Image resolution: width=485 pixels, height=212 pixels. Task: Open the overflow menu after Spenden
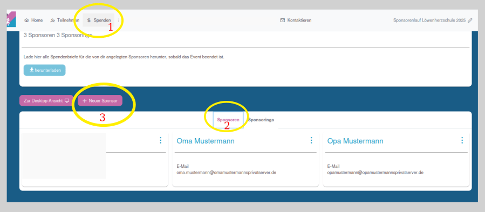118,20
